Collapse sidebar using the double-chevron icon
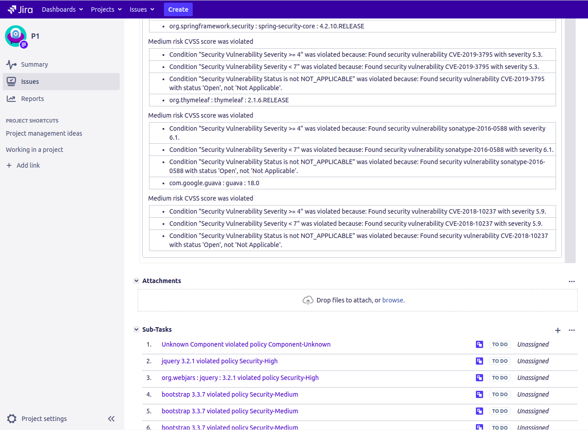Viewport: 588px width, 430px height. (x=111, y=418)
